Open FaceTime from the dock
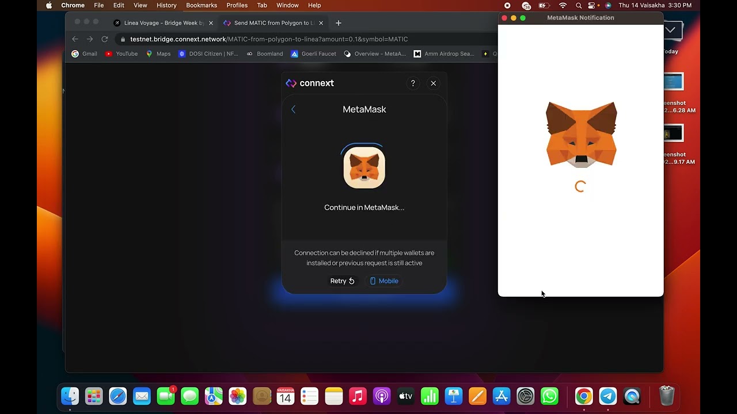Image resolution: width=737 pixels, height=414 pixels. [166, 396]
